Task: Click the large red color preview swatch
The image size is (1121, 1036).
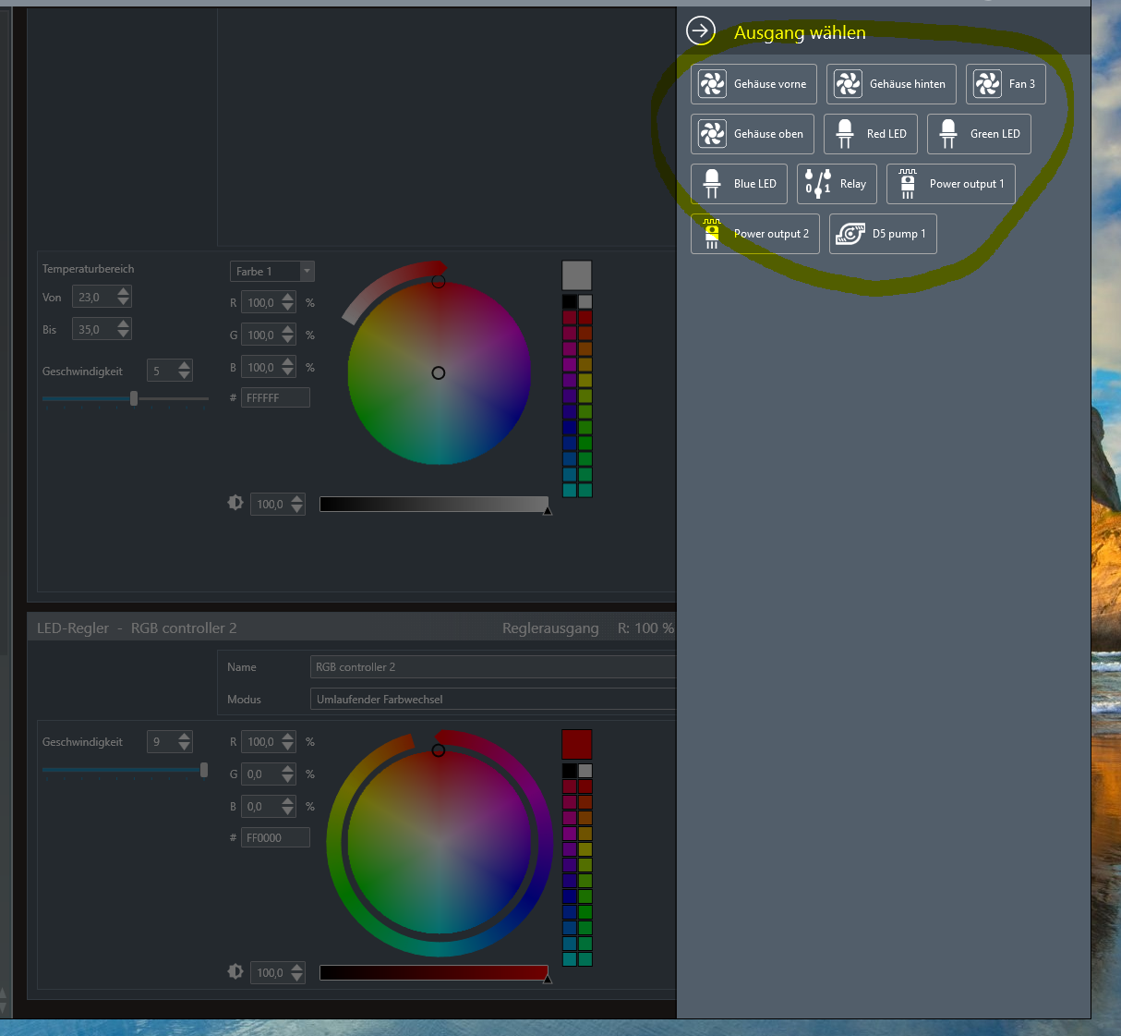Action: point(576,744)
